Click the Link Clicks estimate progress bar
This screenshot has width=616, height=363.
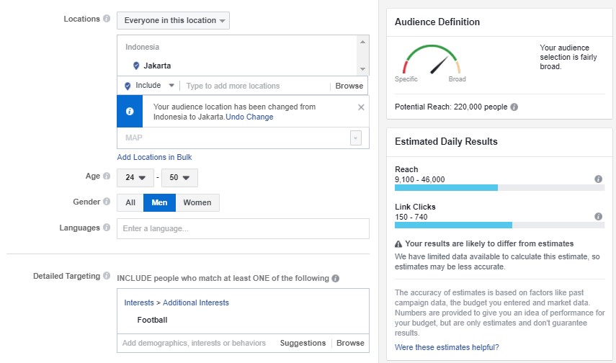point(499,225)
